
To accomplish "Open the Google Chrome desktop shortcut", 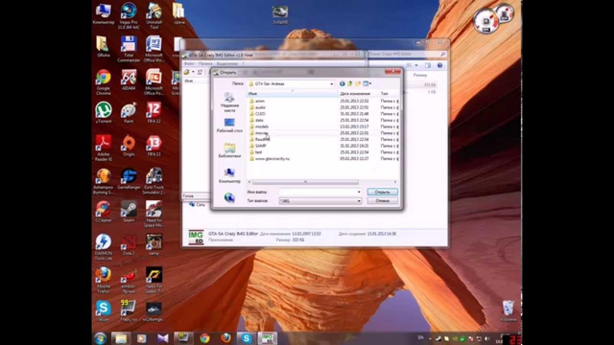I will tap(103, 82).
